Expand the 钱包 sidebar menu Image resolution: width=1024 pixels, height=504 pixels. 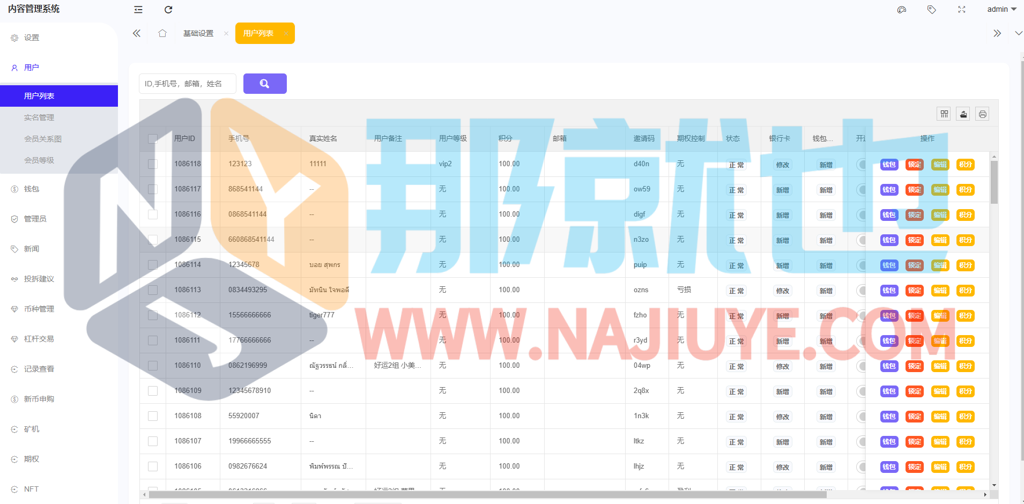[32, 189]
